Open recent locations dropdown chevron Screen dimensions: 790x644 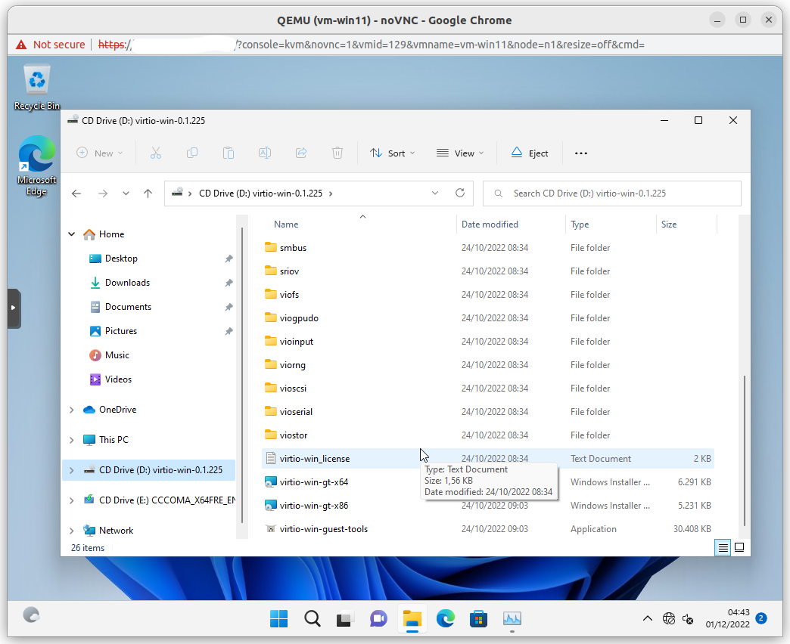[x=126, y=194]
